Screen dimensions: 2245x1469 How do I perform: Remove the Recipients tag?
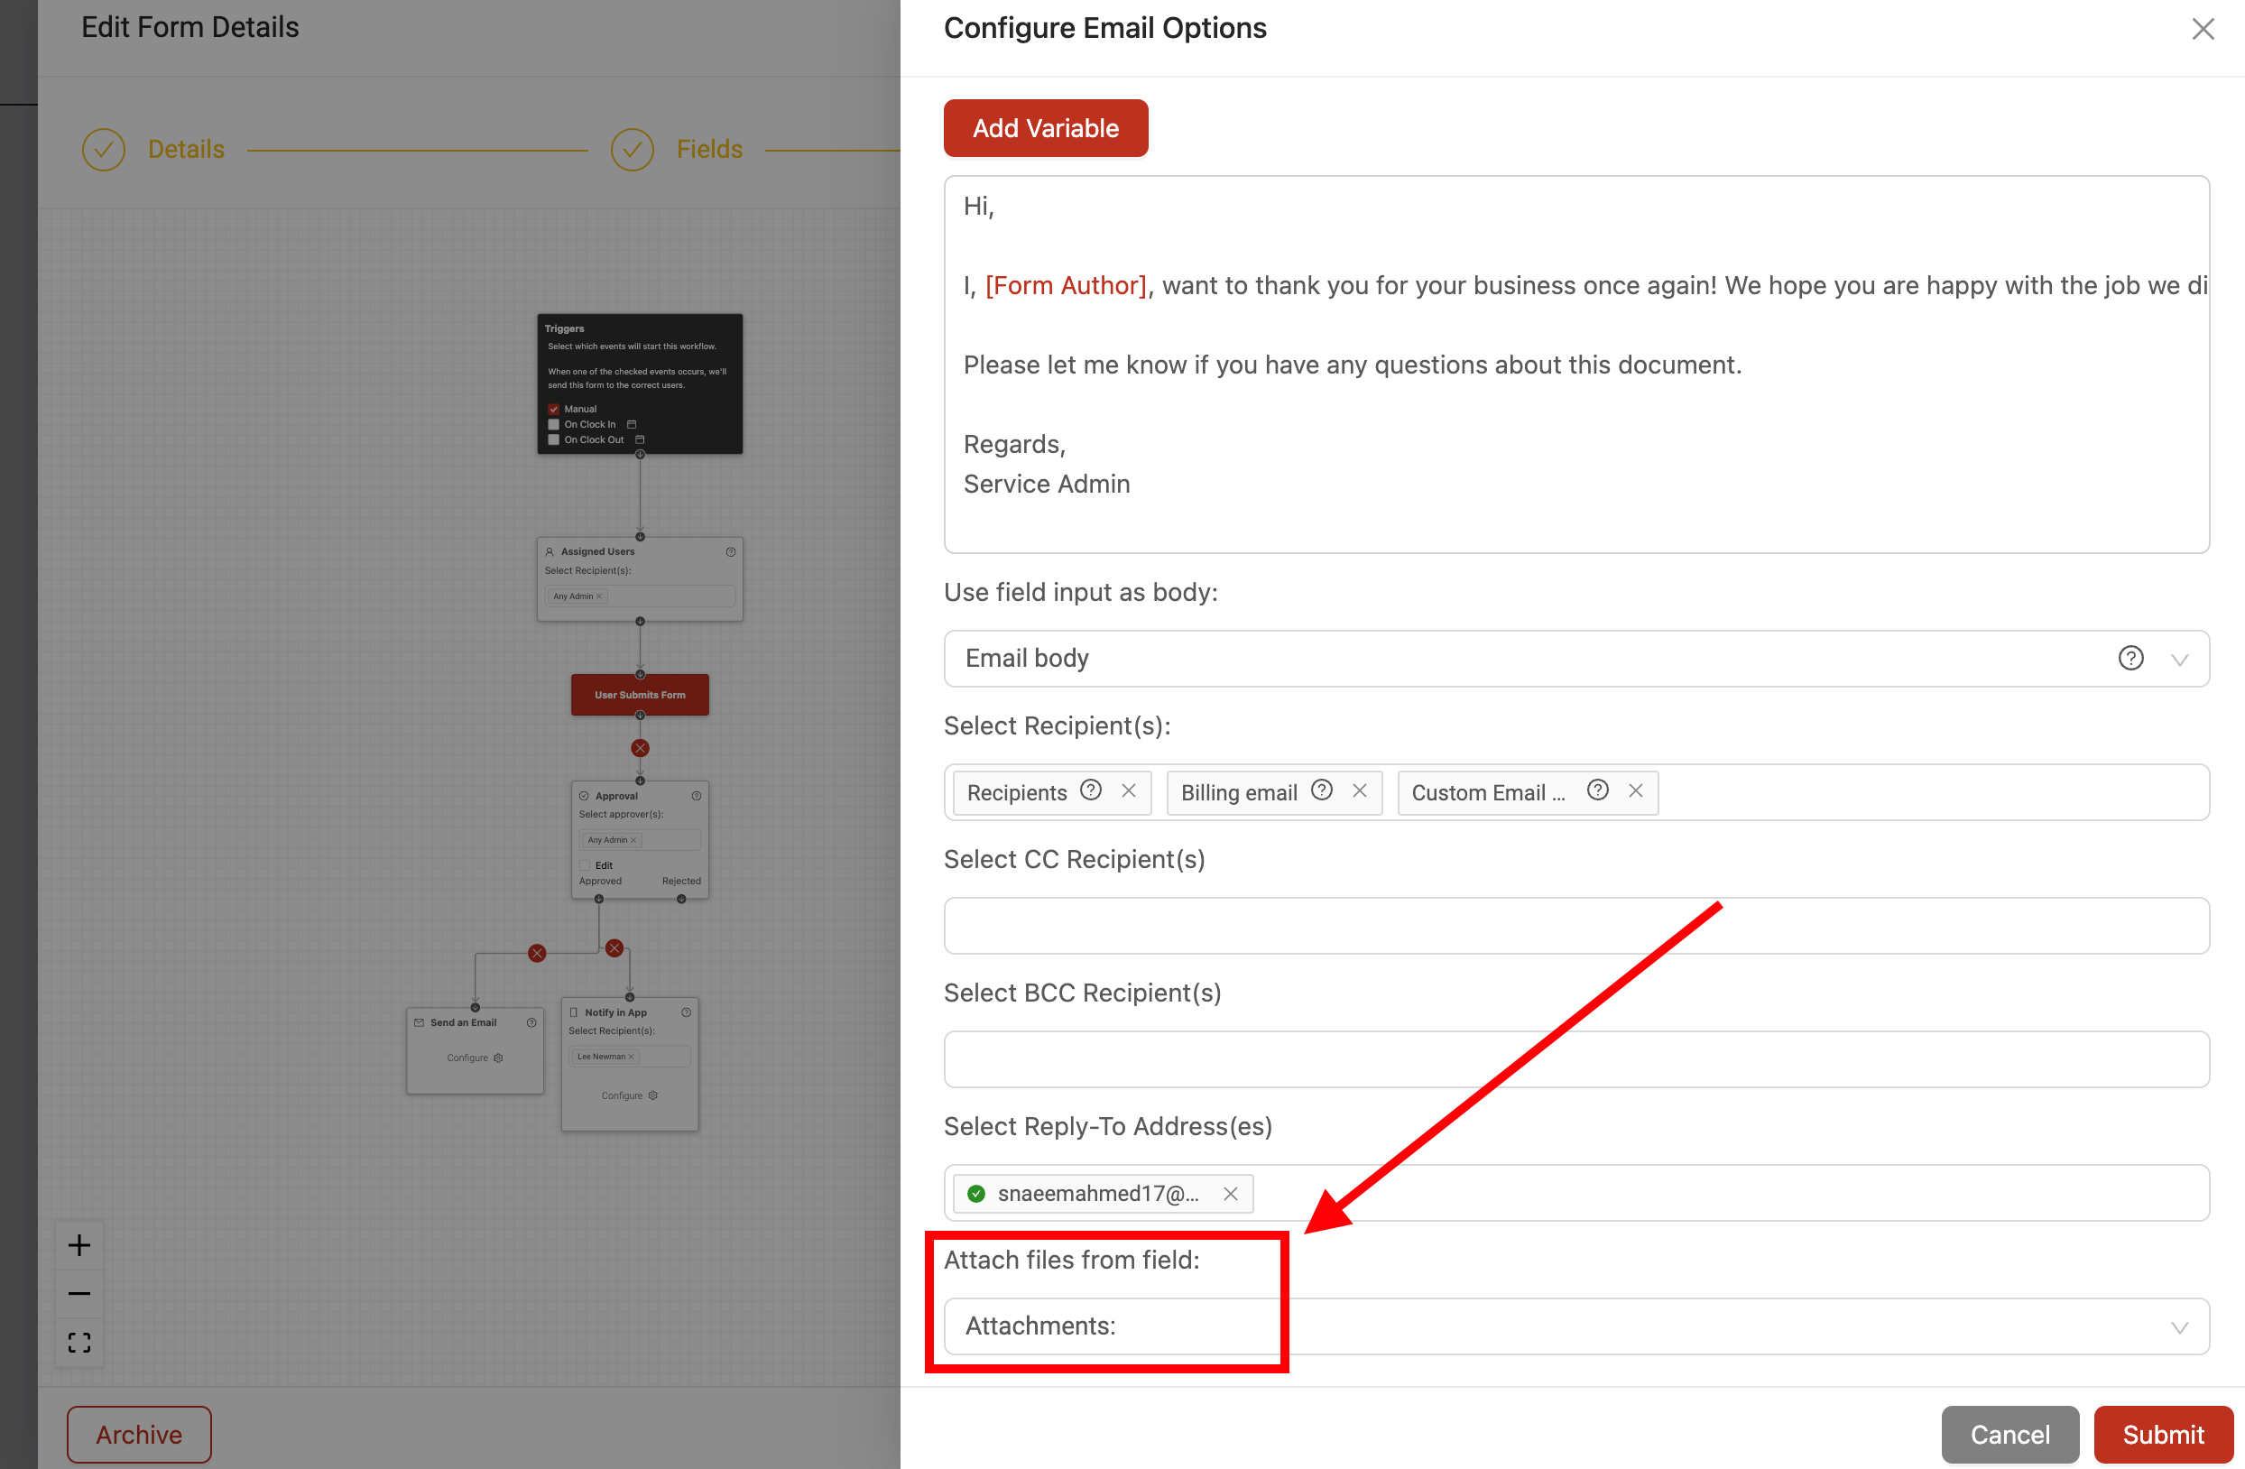[1128, 790]
